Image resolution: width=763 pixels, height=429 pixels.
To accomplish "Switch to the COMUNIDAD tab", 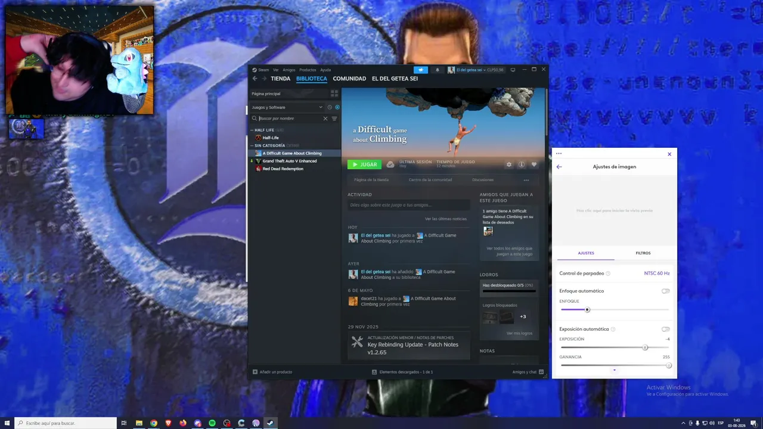I will pos(349,79).
